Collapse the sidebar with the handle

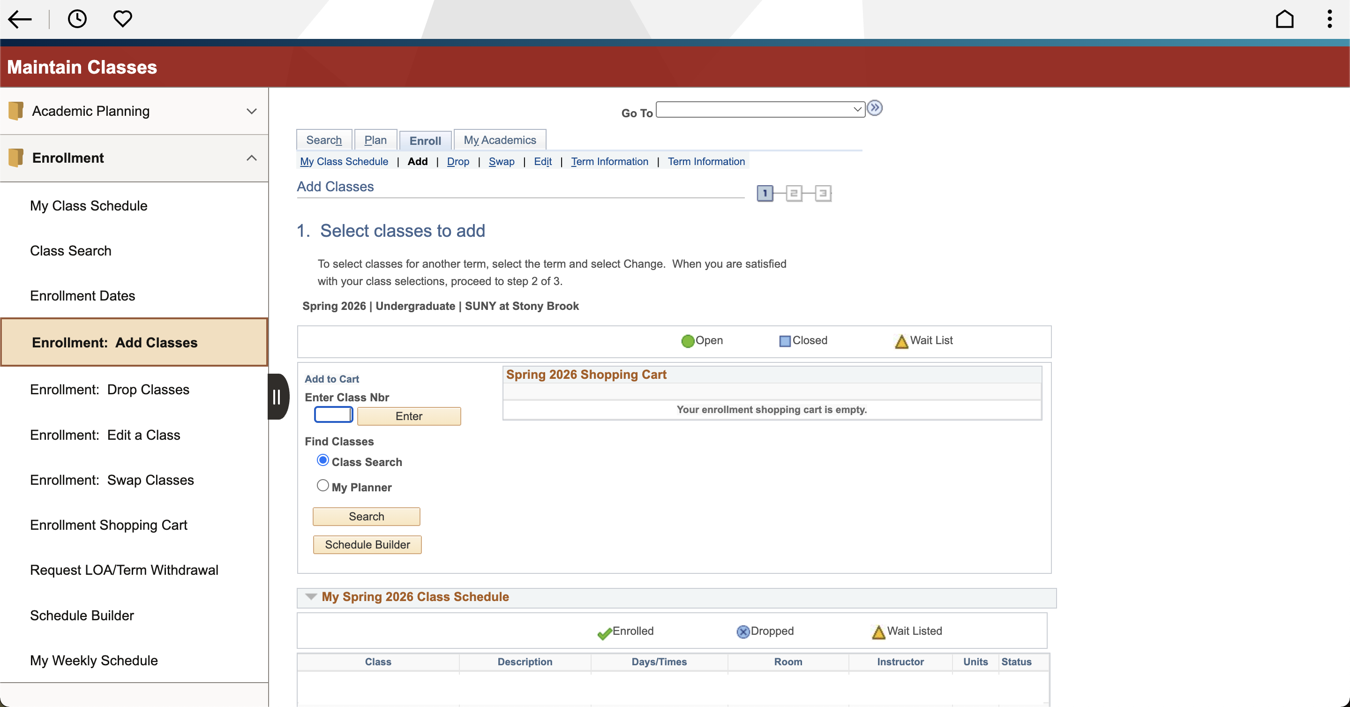278,397
